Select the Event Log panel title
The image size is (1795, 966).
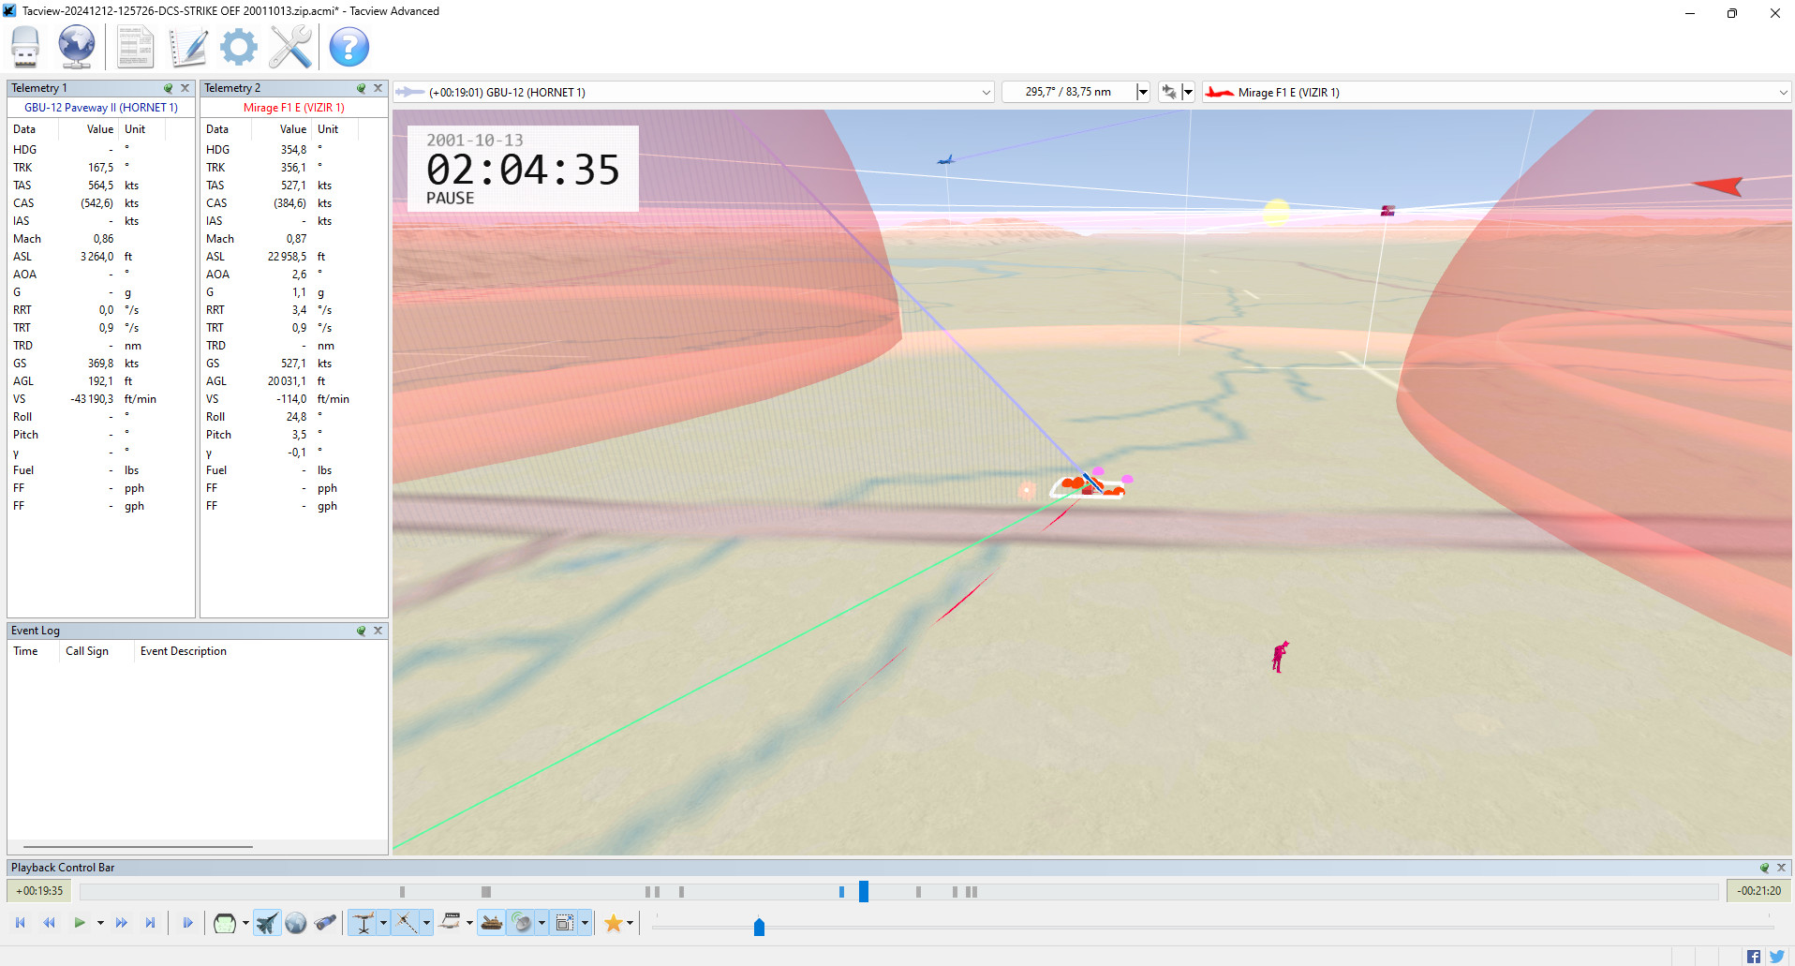[x=36, y=631]
